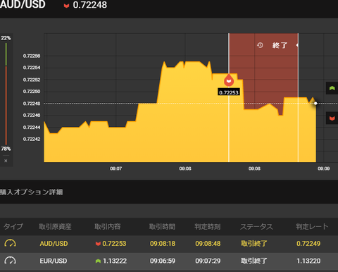
Task: Click the green up-arrow High button
Action: coord(332,88)
